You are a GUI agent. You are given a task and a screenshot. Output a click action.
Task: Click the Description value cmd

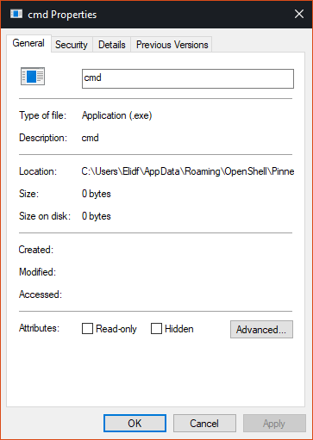(91, 138)
